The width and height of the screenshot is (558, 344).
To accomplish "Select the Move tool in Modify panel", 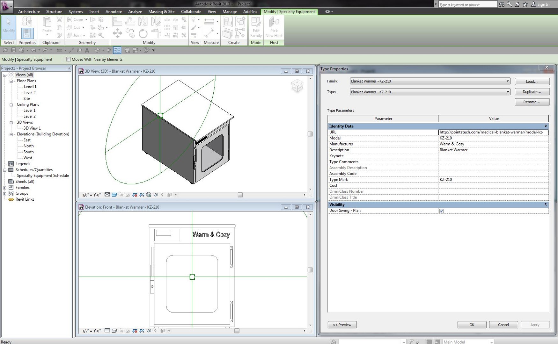I will click(x=117, y=33).
